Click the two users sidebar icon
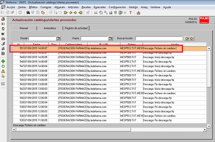Viewport: 215px width, 142px height. pyautogui.click(x=3, y=76)
